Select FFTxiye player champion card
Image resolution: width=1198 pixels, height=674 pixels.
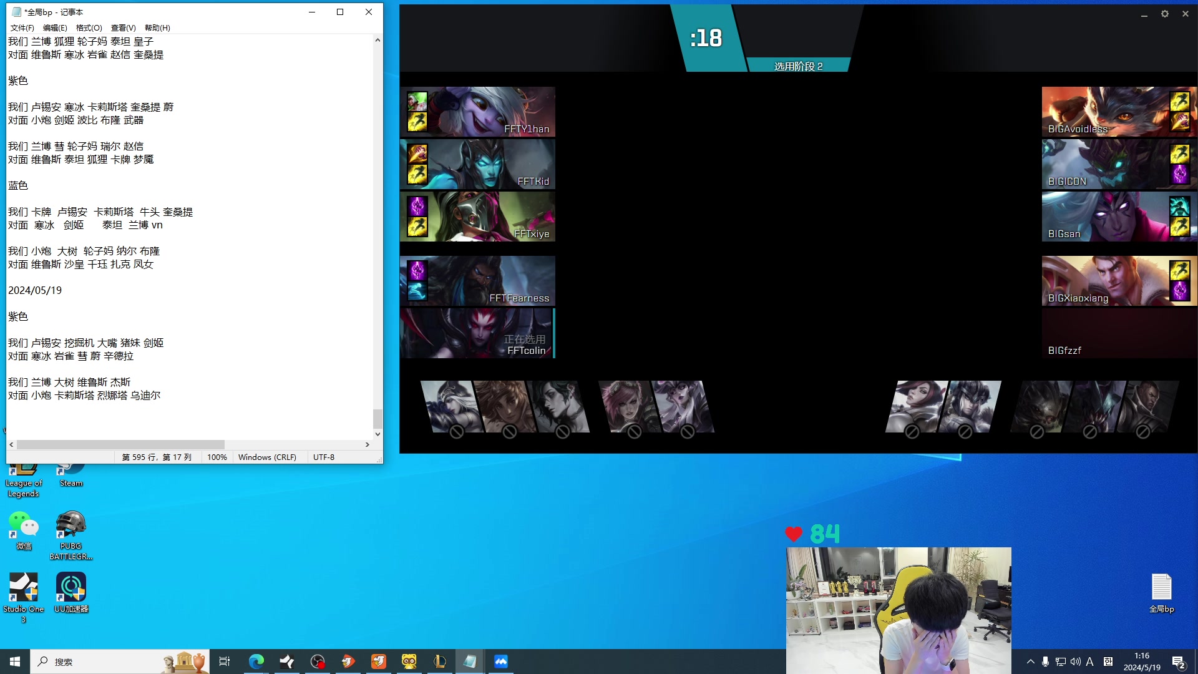point(477,217)
